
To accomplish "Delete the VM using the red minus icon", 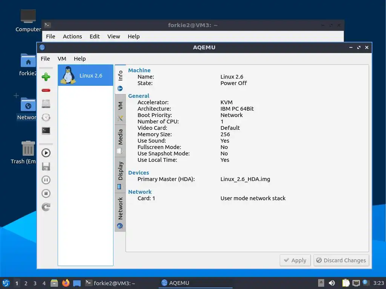I will pyautogui.click(x=46, y=90).
